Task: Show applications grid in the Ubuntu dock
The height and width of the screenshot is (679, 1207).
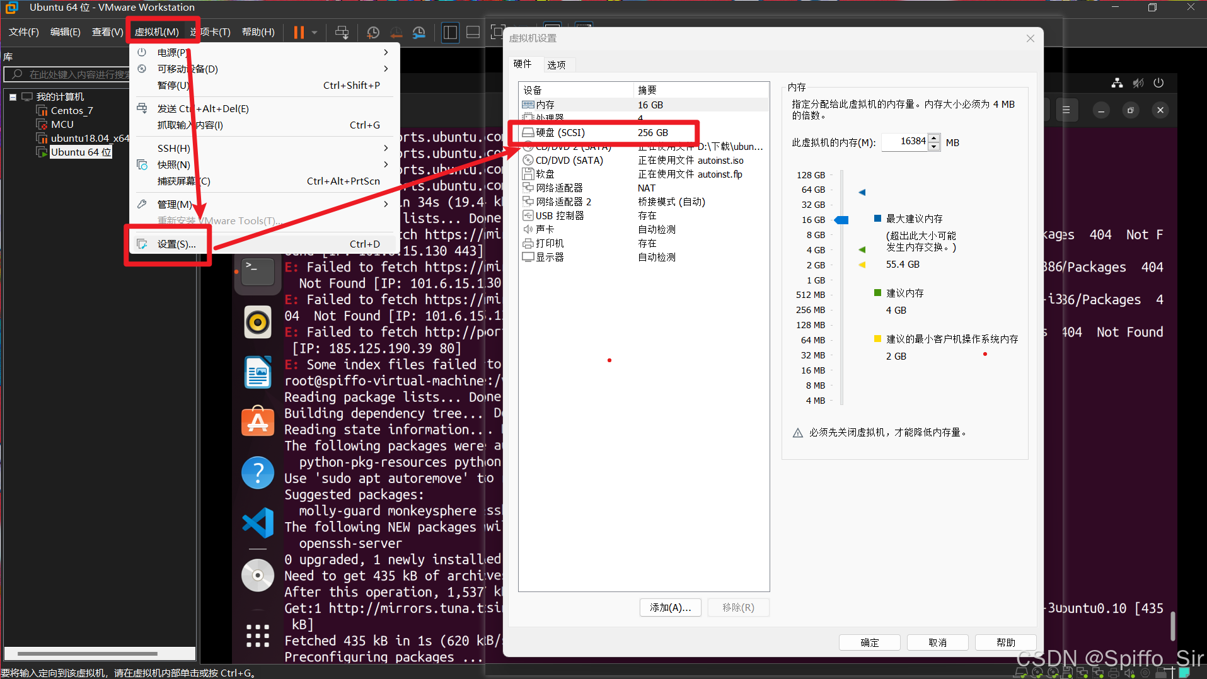Action: [258, 636]
